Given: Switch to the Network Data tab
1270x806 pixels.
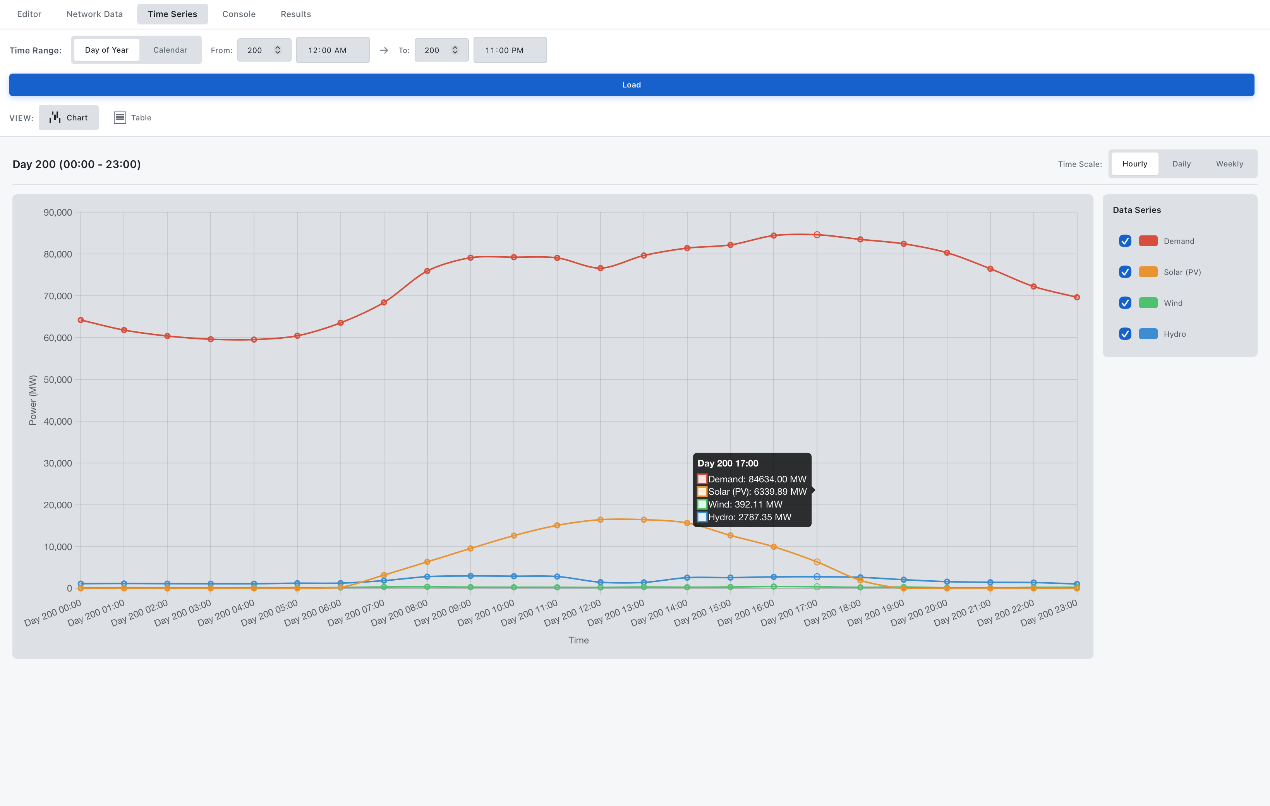Looking at the screenshot, I should (x=94, y=14).
